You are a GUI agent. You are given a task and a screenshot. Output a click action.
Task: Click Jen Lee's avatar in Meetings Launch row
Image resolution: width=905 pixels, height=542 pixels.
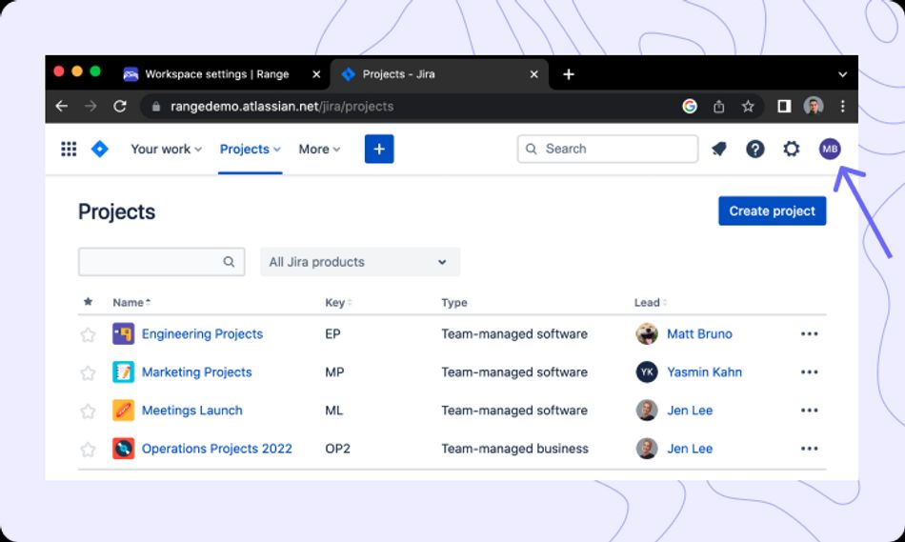[647, 411]
